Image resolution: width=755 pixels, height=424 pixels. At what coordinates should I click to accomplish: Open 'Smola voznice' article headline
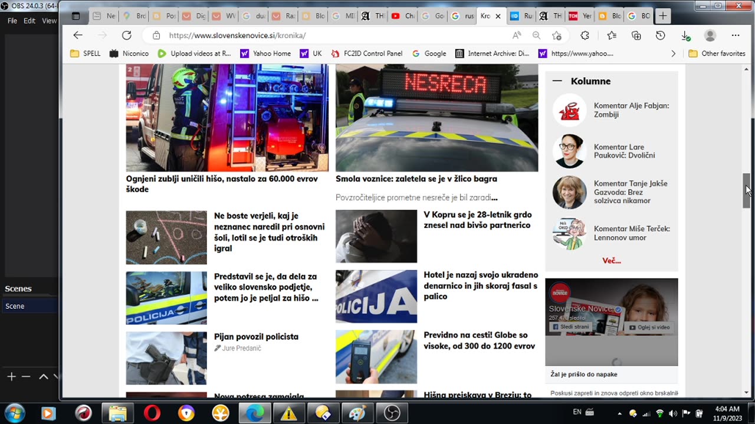coord(416,179)
